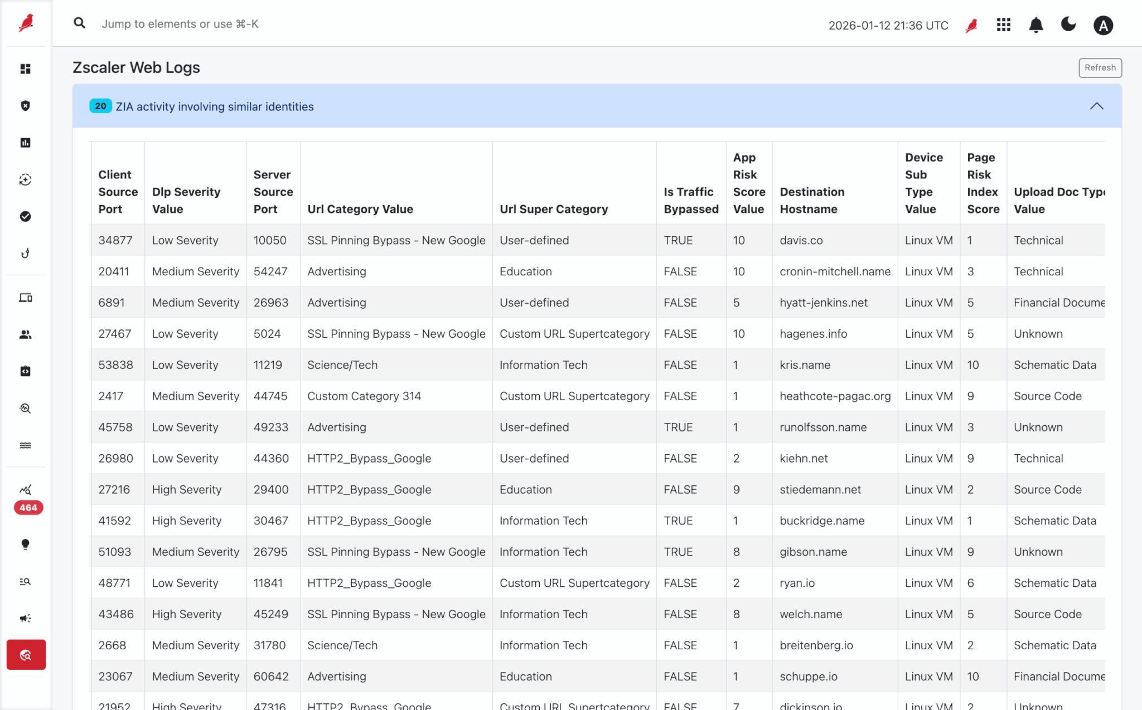1142x710 pixels.
Task: Open the users group sidebar icon
Action: (26, 334)
